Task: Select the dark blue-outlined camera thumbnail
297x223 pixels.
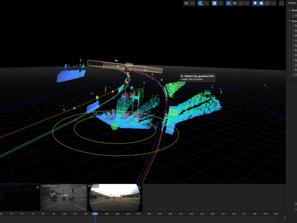Action: [20, 198]
